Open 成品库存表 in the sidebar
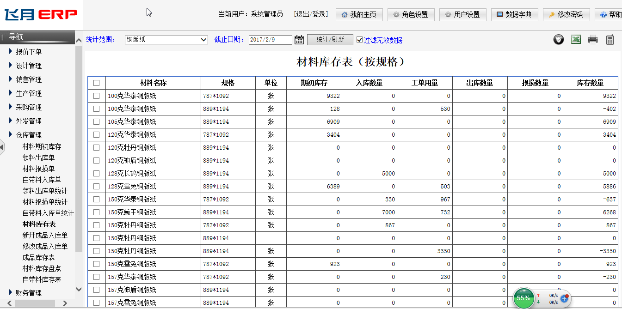This screenshot has height=309, width=622. pos(38,257)
